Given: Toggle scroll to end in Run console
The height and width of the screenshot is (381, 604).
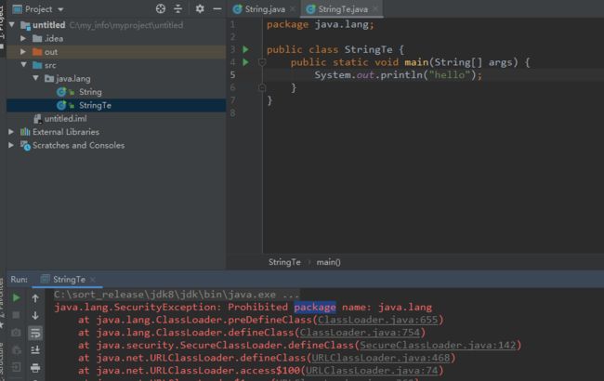Looking at the screenshot, I should click(35, 350).
